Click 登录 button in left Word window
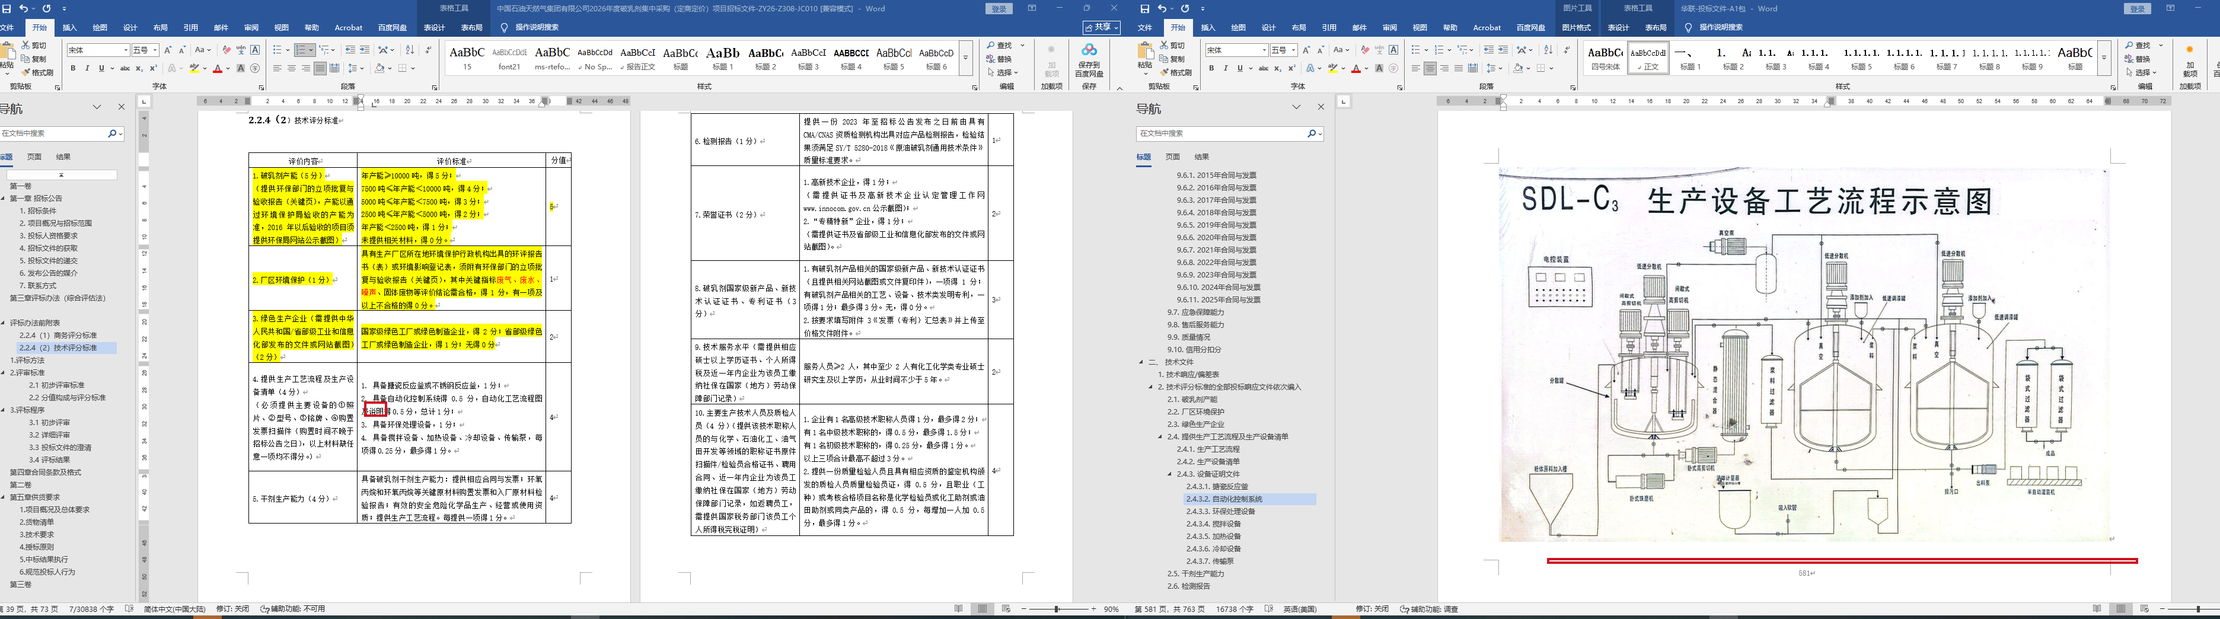Viewport: 2220px width, 619px height. click(999, 9)
